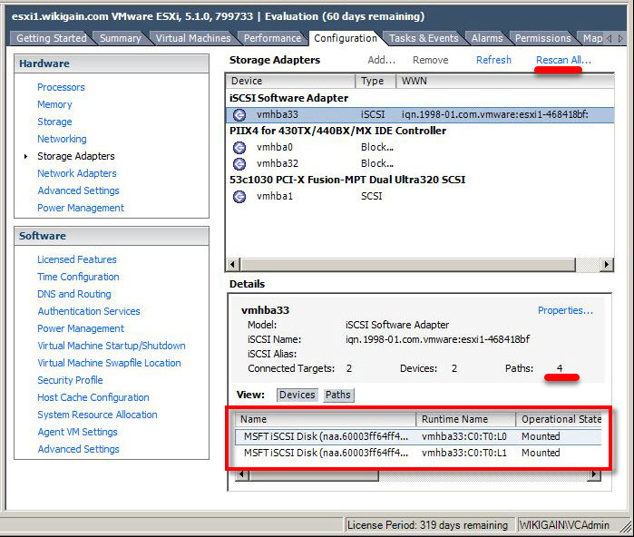The height and width of the screenshot is (537, 634).
Task: Select vmhba33 iSCSI adapter row
Action: tap(420, 115)
